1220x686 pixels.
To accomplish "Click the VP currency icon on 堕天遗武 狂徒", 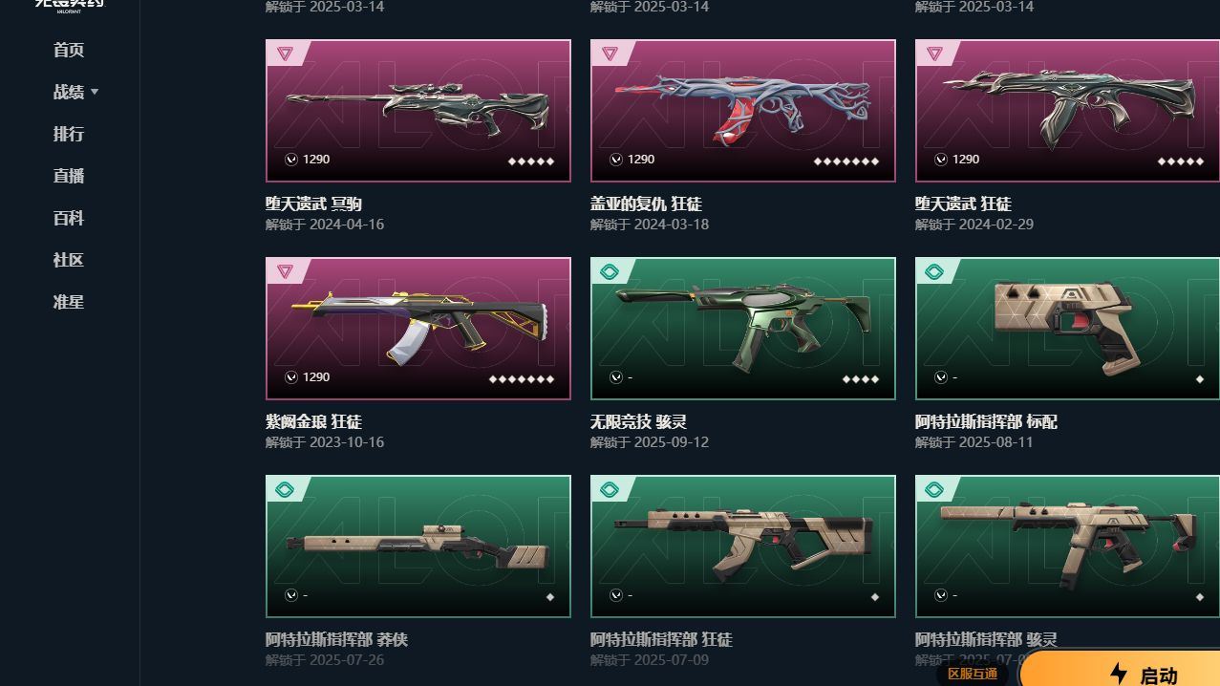I will pos(941,160).
